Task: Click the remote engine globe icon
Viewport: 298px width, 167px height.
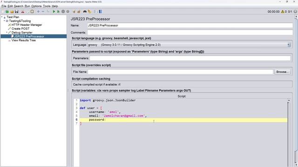Action: pos(295,12)
